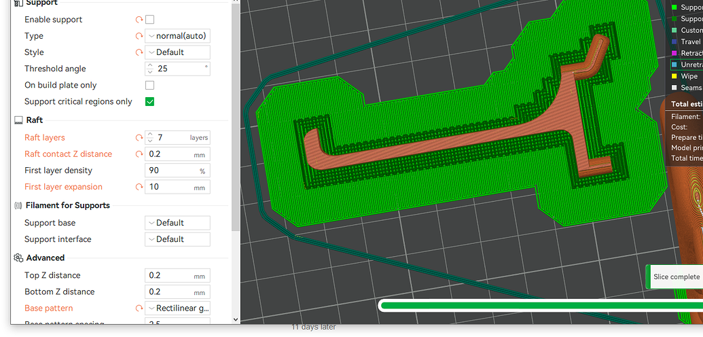
Task: Edit the Raft contact Z distance field
Action: [x=177, y=154]
